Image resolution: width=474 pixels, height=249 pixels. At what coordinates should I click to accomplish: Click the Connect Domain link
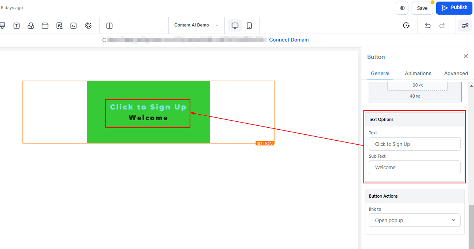(289, 40)
